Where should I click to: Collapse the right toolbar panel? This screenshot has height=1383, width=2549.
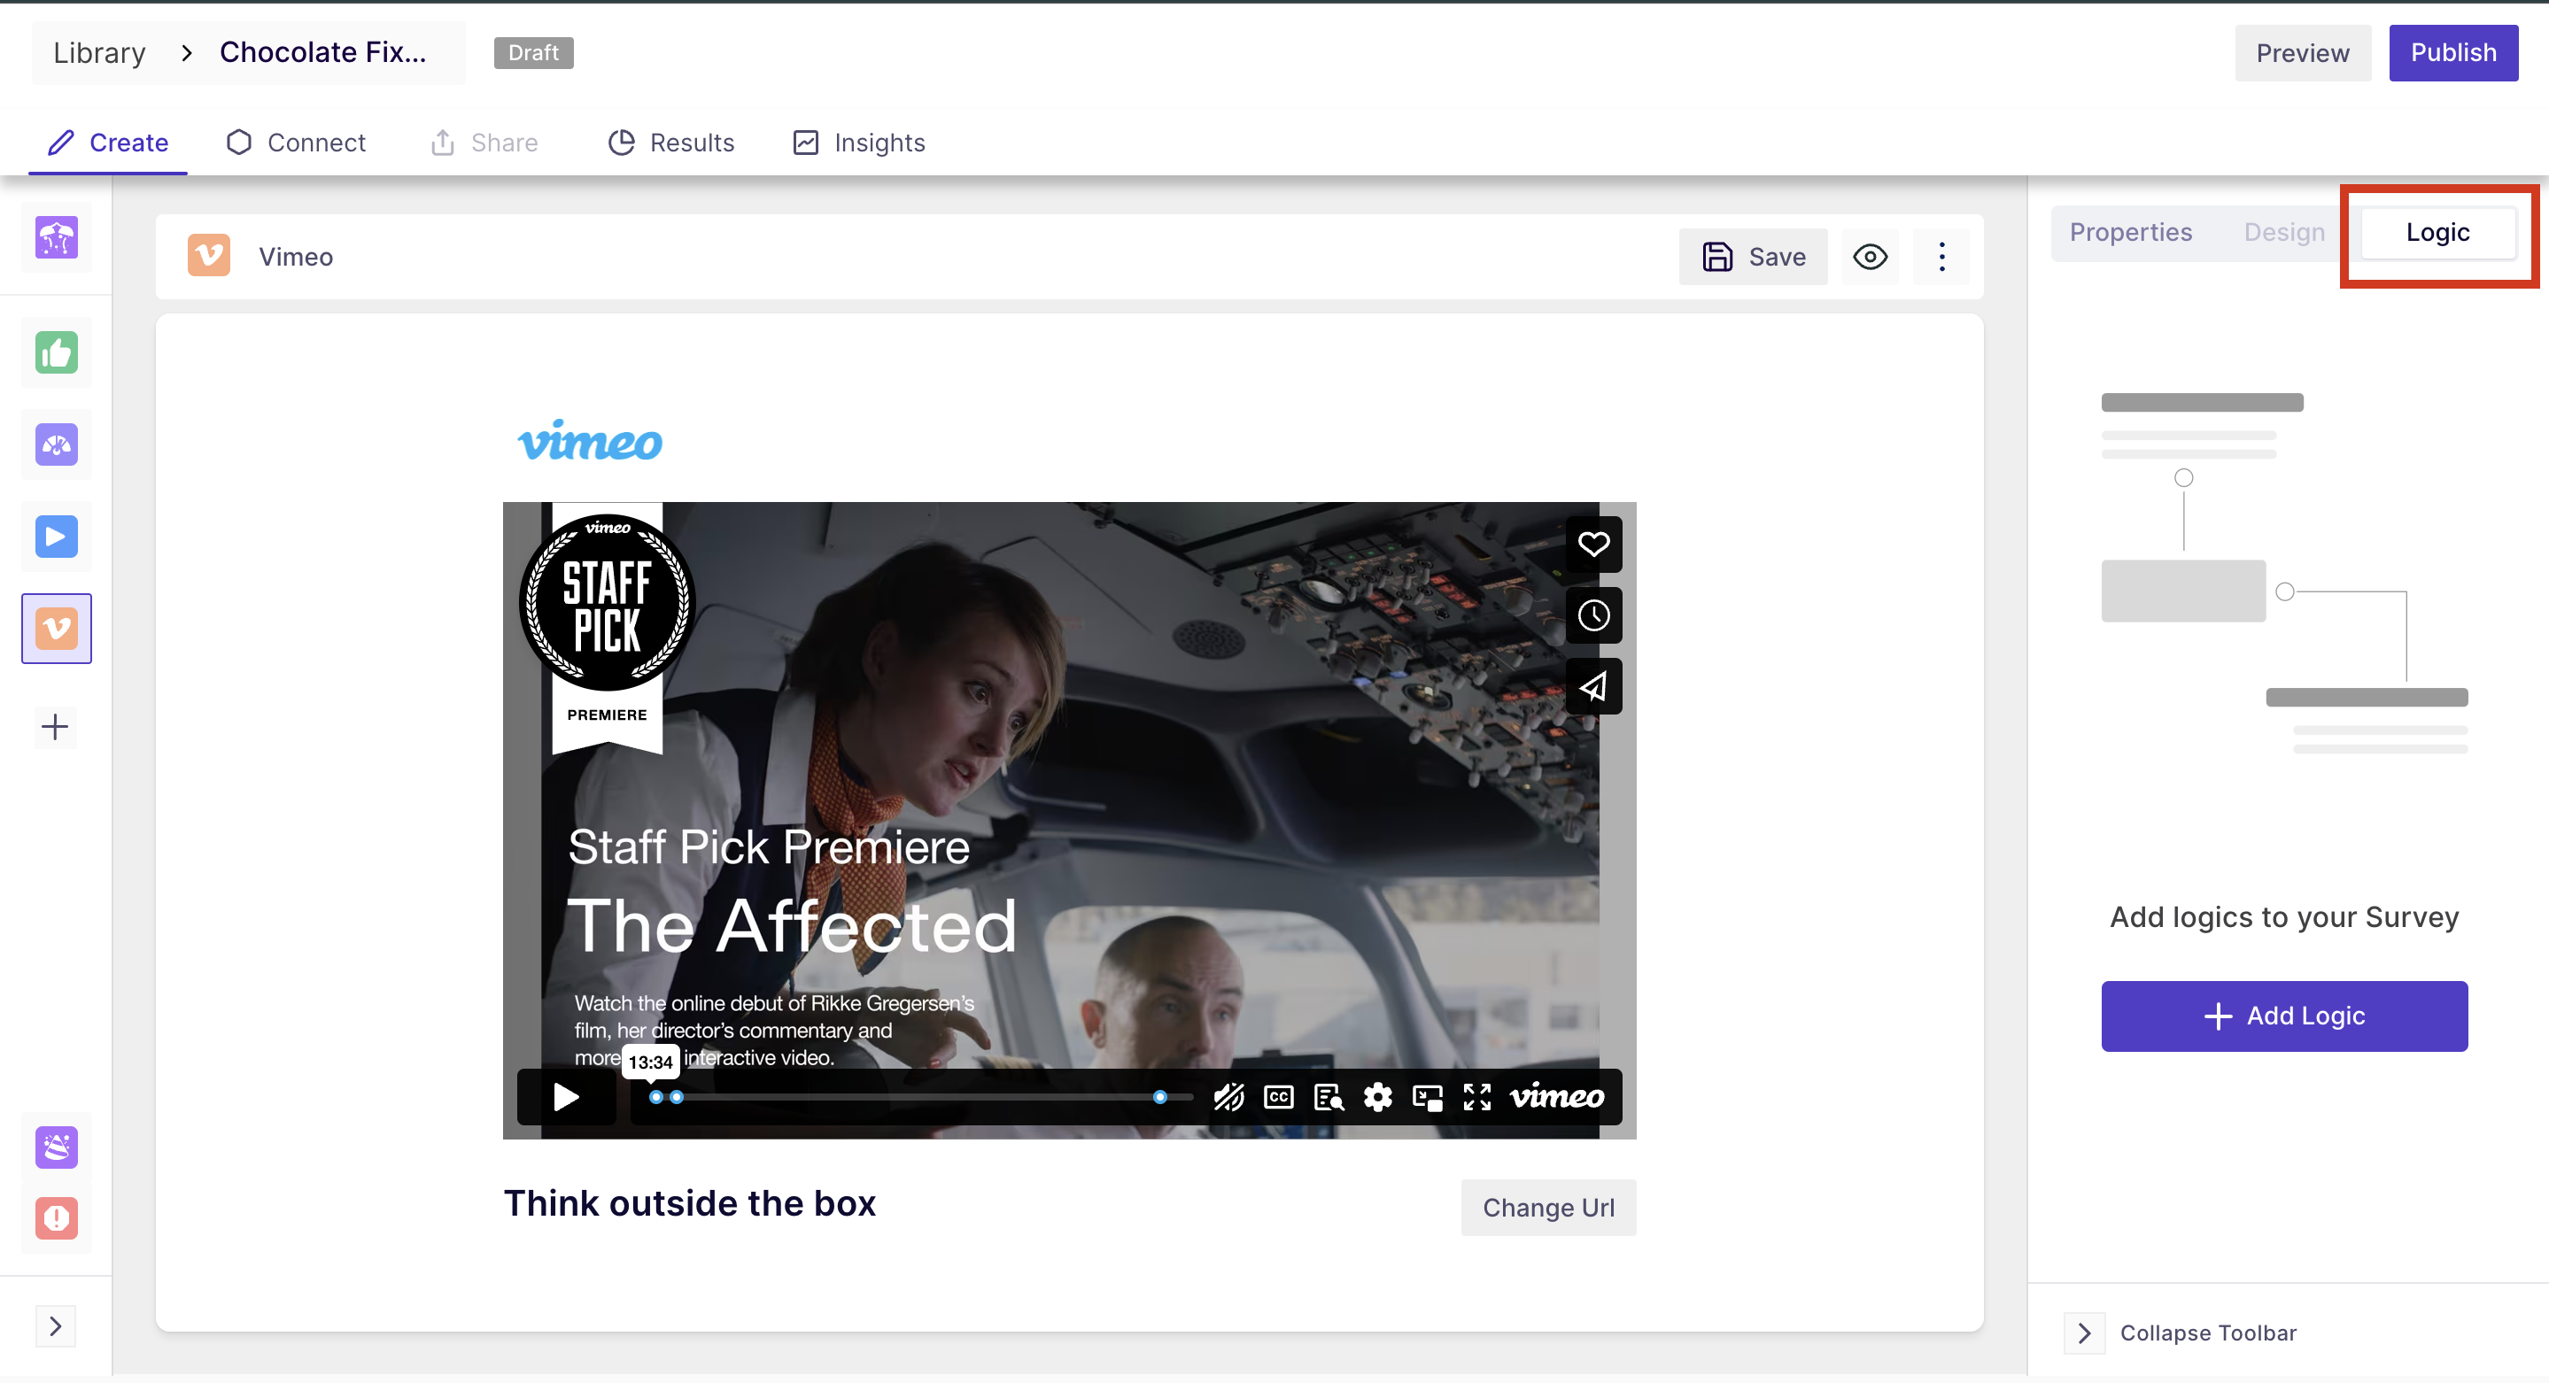pos(2181,1333)
